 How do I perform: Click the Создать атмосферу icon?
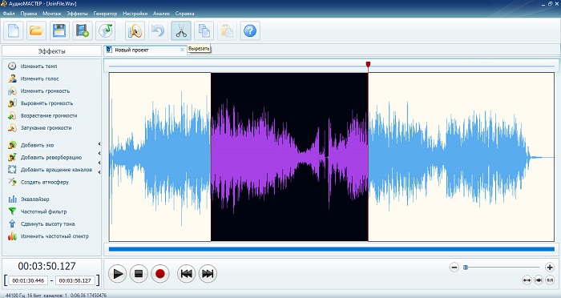click(x=12, y=182)
